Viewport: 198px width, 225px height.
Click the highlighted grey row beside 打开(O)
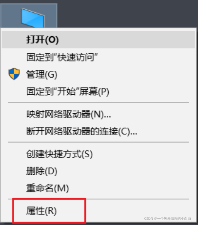pyautogui.click(x=127, y=40)
